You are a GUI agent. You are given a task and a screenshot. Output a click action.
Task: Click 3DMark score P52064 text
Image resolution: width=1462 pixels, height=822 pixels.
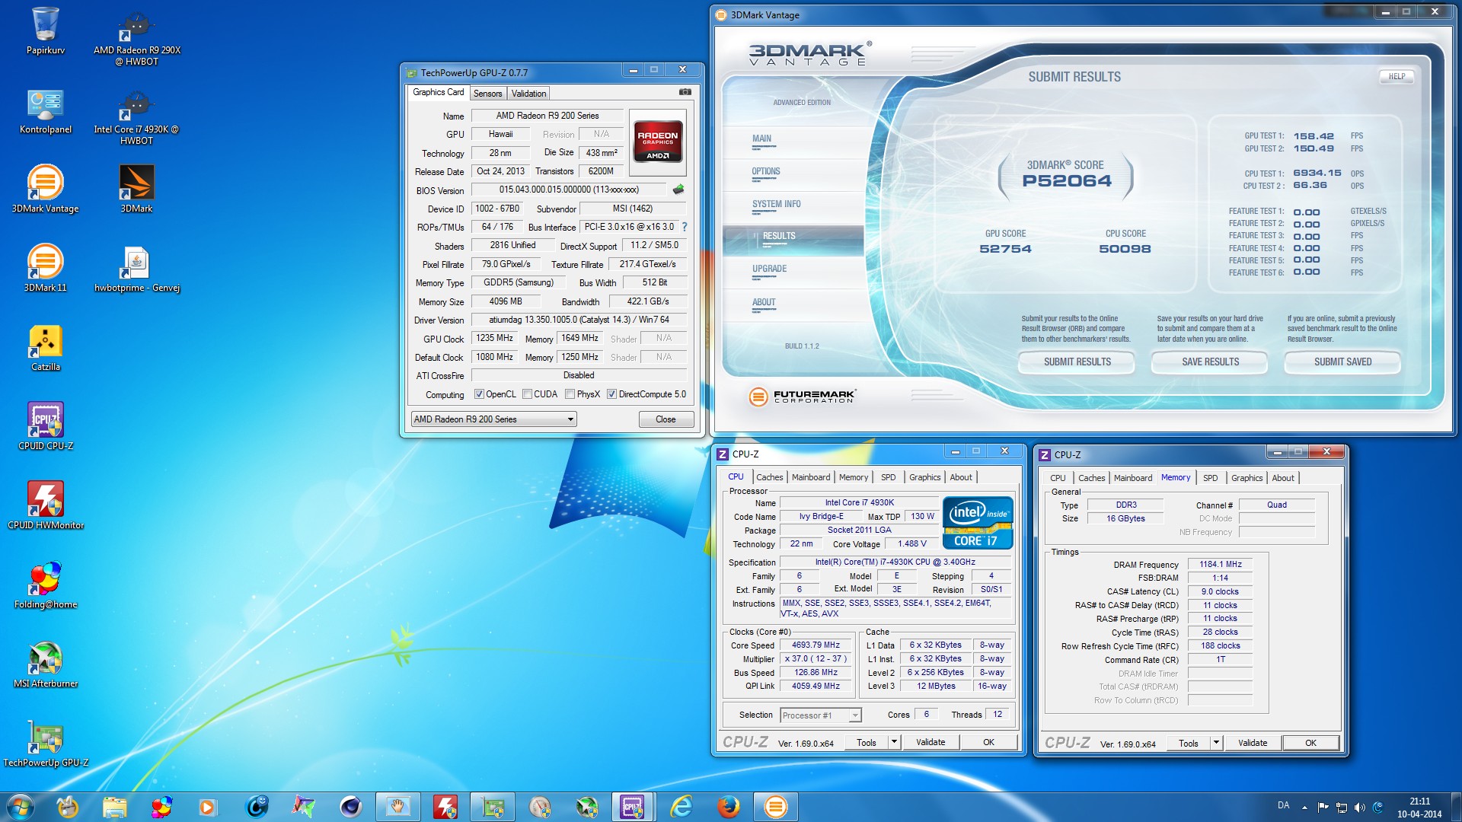point(1067,181)
